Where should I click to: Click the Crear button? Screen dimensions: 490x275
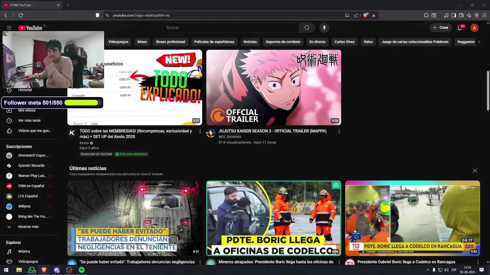pos(440,27)
